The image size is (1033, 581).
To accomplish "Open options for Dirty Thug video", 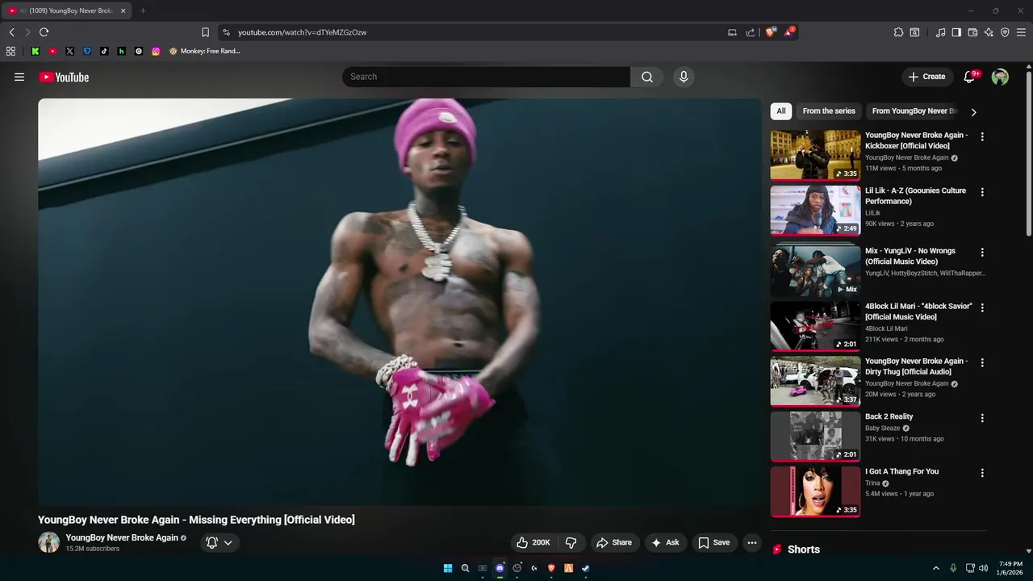I will (982, 362).
